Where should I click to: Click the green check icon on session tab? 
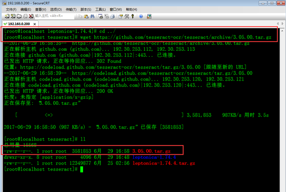coord(5,24)
